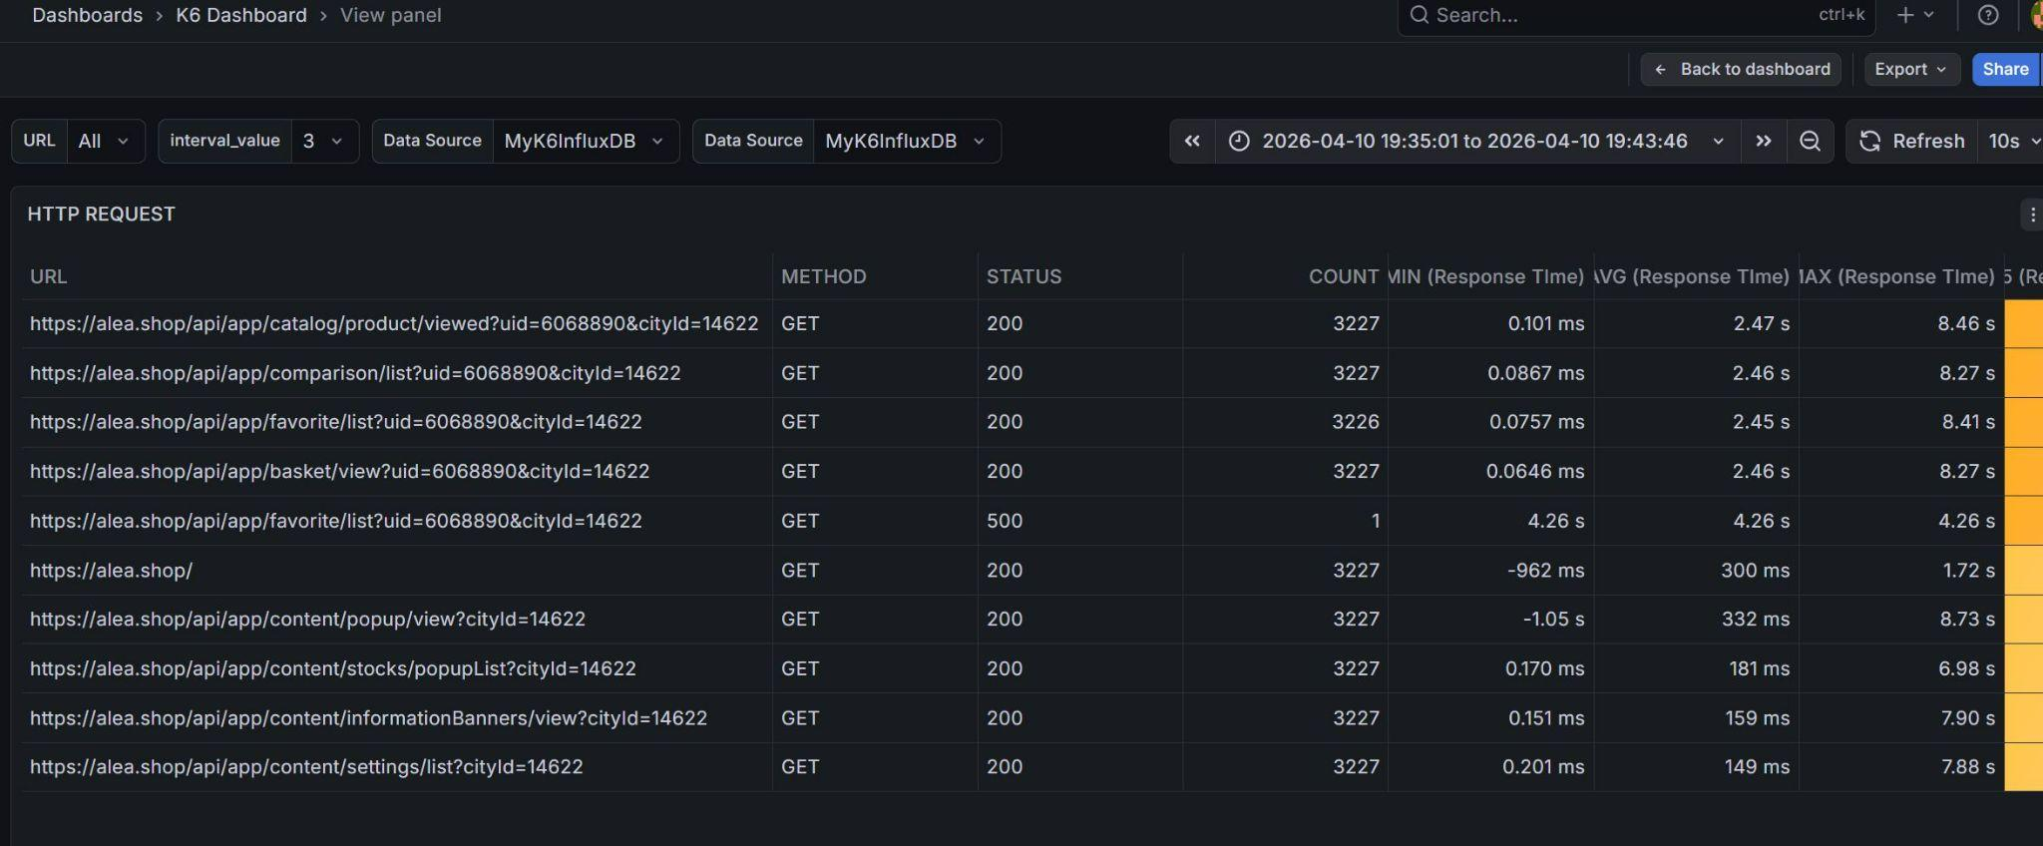The height and width of the screenshot is (846, 2043).
Task: Open the time range picker
Action: click(x=1477, y=141)
